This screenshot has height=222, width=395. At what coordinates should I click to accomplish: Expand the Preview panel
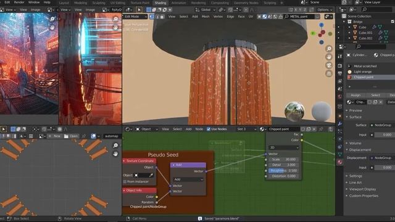pos(355,110)
